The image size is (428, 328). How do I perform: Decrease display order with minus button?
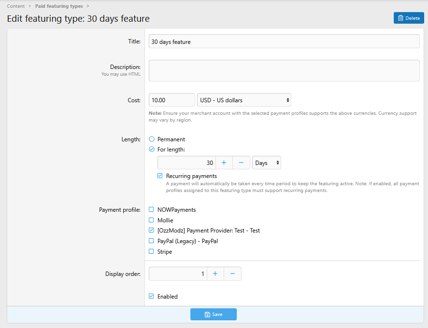pos(232,274)
